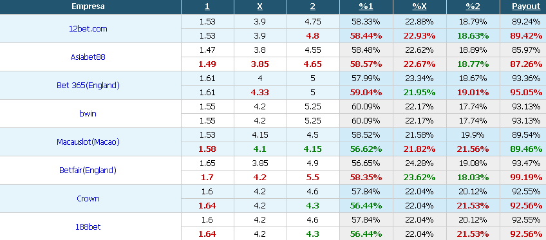Click Bet 365's red 4.33 draw odds
The height and width of the screenshot is (240, 546).
tap(260, 93)
